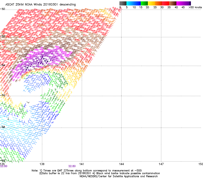Click the 141 longitude axis label

[x=81, y=164]
